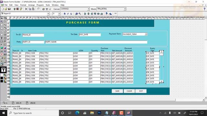This screenshot has width=207, height=116.
Task: Open the Program menu
Action: 40,5
